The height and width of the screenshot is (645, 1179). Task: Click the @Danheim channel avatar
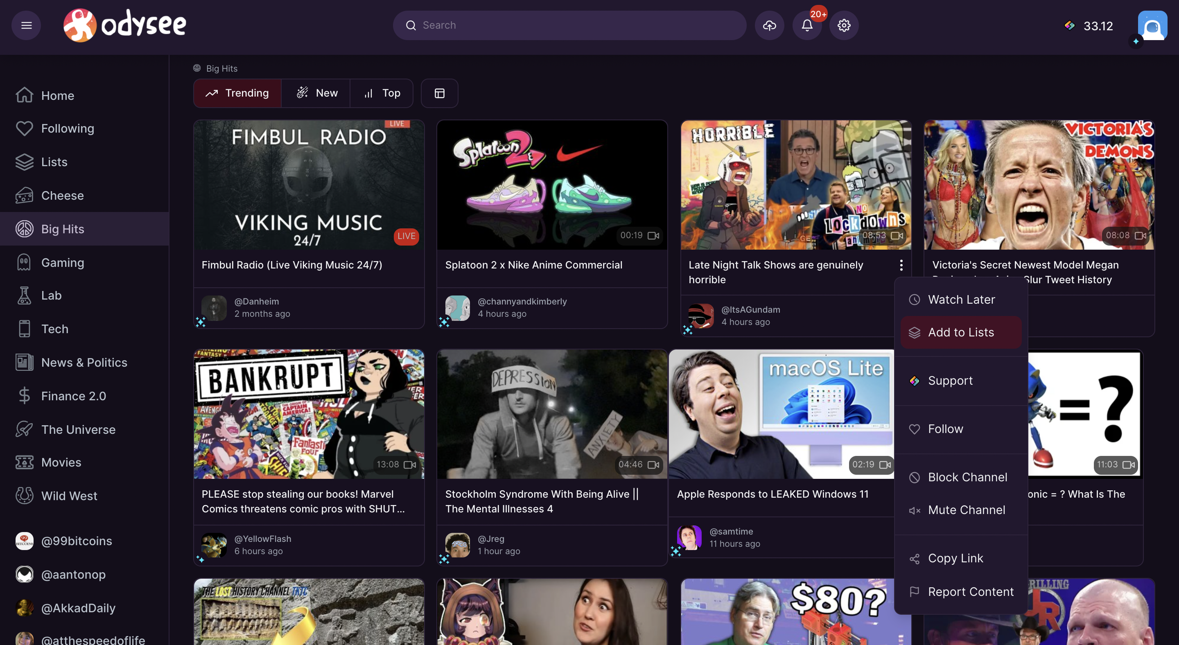click(214, 308)
